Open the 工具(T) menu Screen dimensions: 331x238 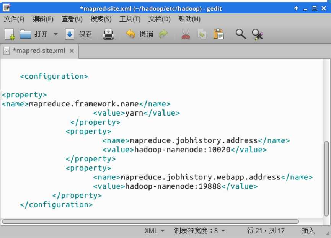[x=130, y=19]
